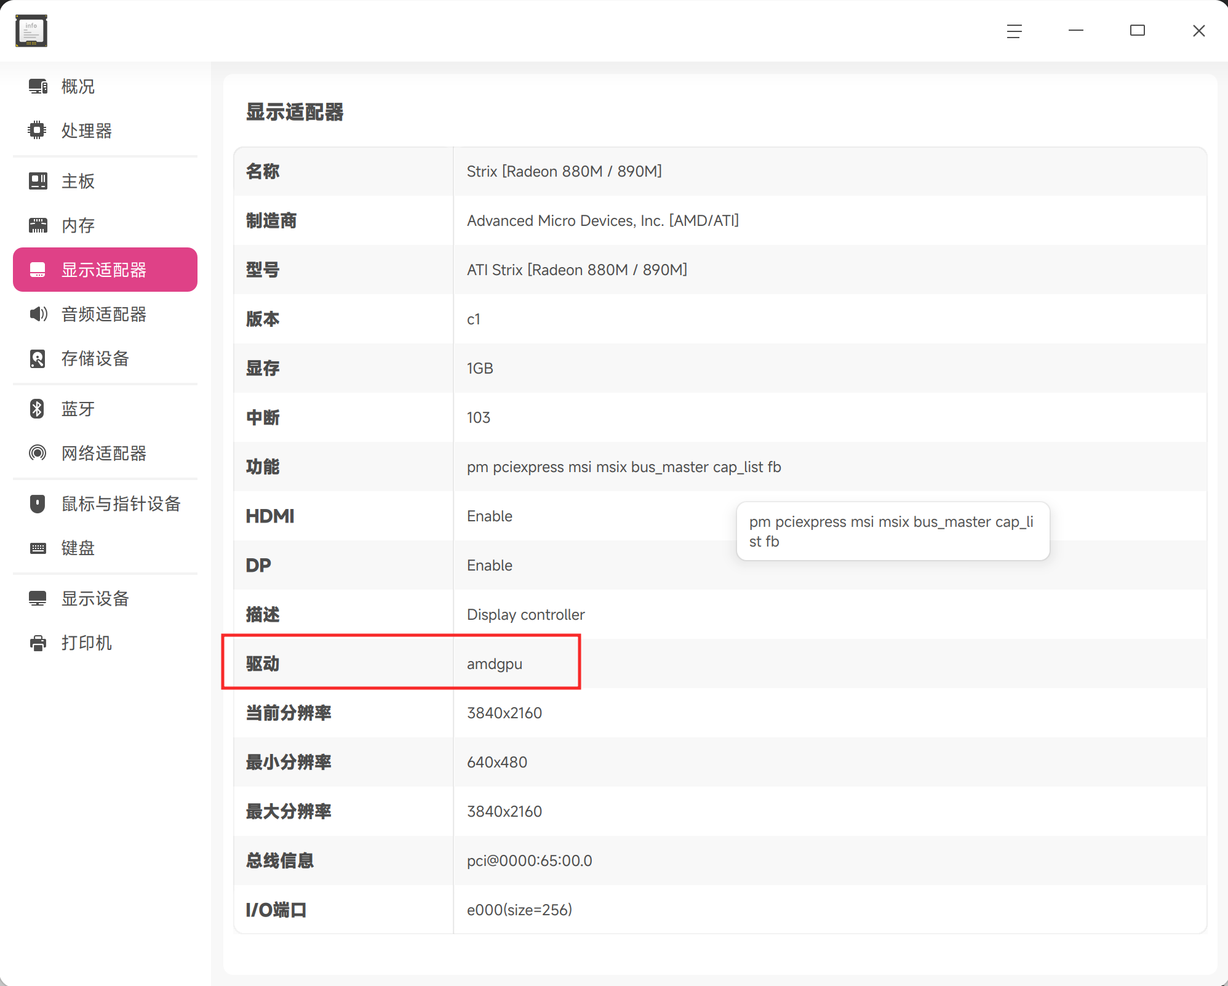This screenshot has width=1228, height=986.
Task: Click the 键盘 keyboard icon
Action: coord(38,548)
